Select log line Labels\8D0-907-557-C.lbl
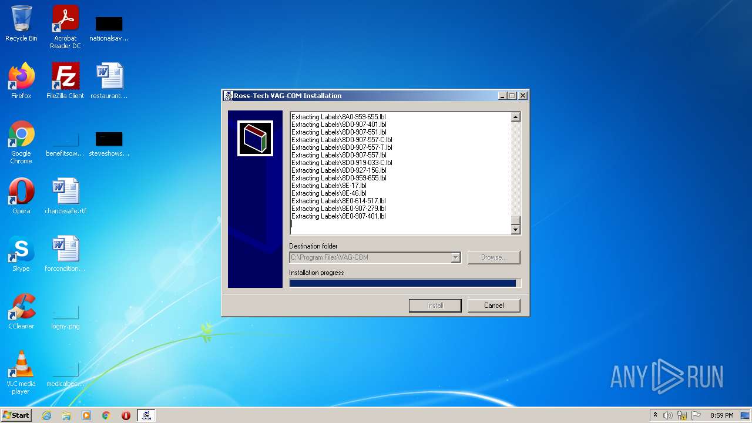The image size is (752, 423). (x=342, y=140)
